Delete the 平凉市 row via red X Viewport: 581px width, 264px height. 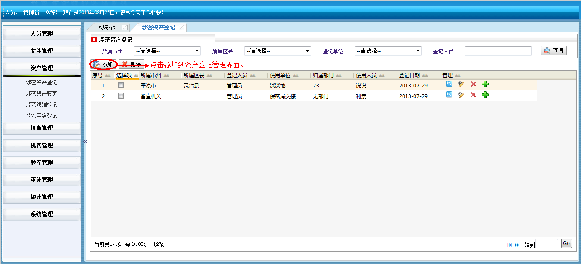[473, 84]
